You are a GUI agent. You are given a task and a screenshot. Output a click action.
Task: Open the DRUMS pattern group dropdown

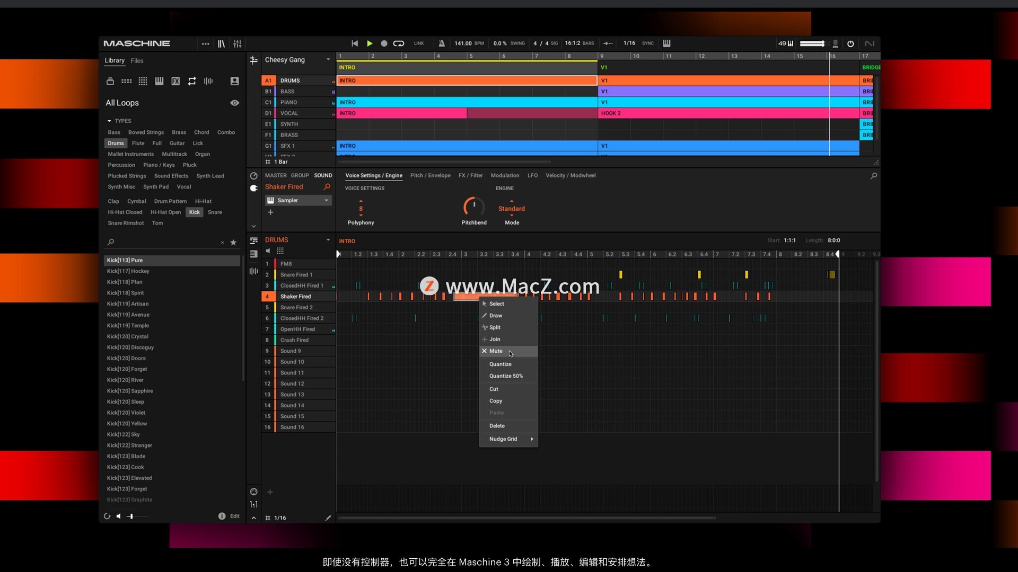(328, 240)
